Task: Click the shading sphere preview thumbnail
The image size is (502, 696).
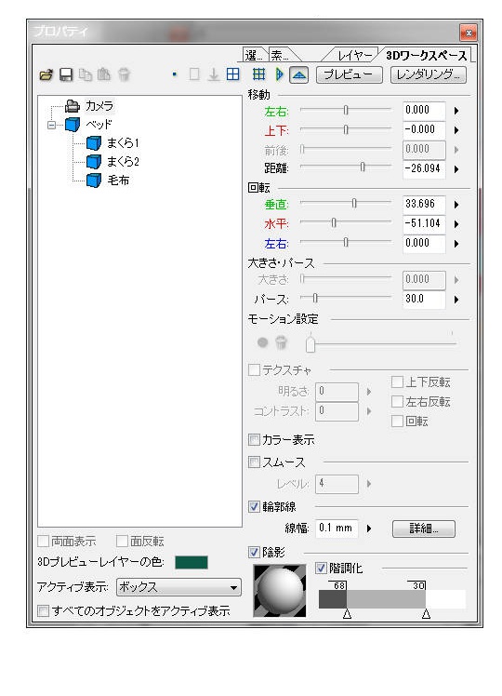Action: click(280, 590)
